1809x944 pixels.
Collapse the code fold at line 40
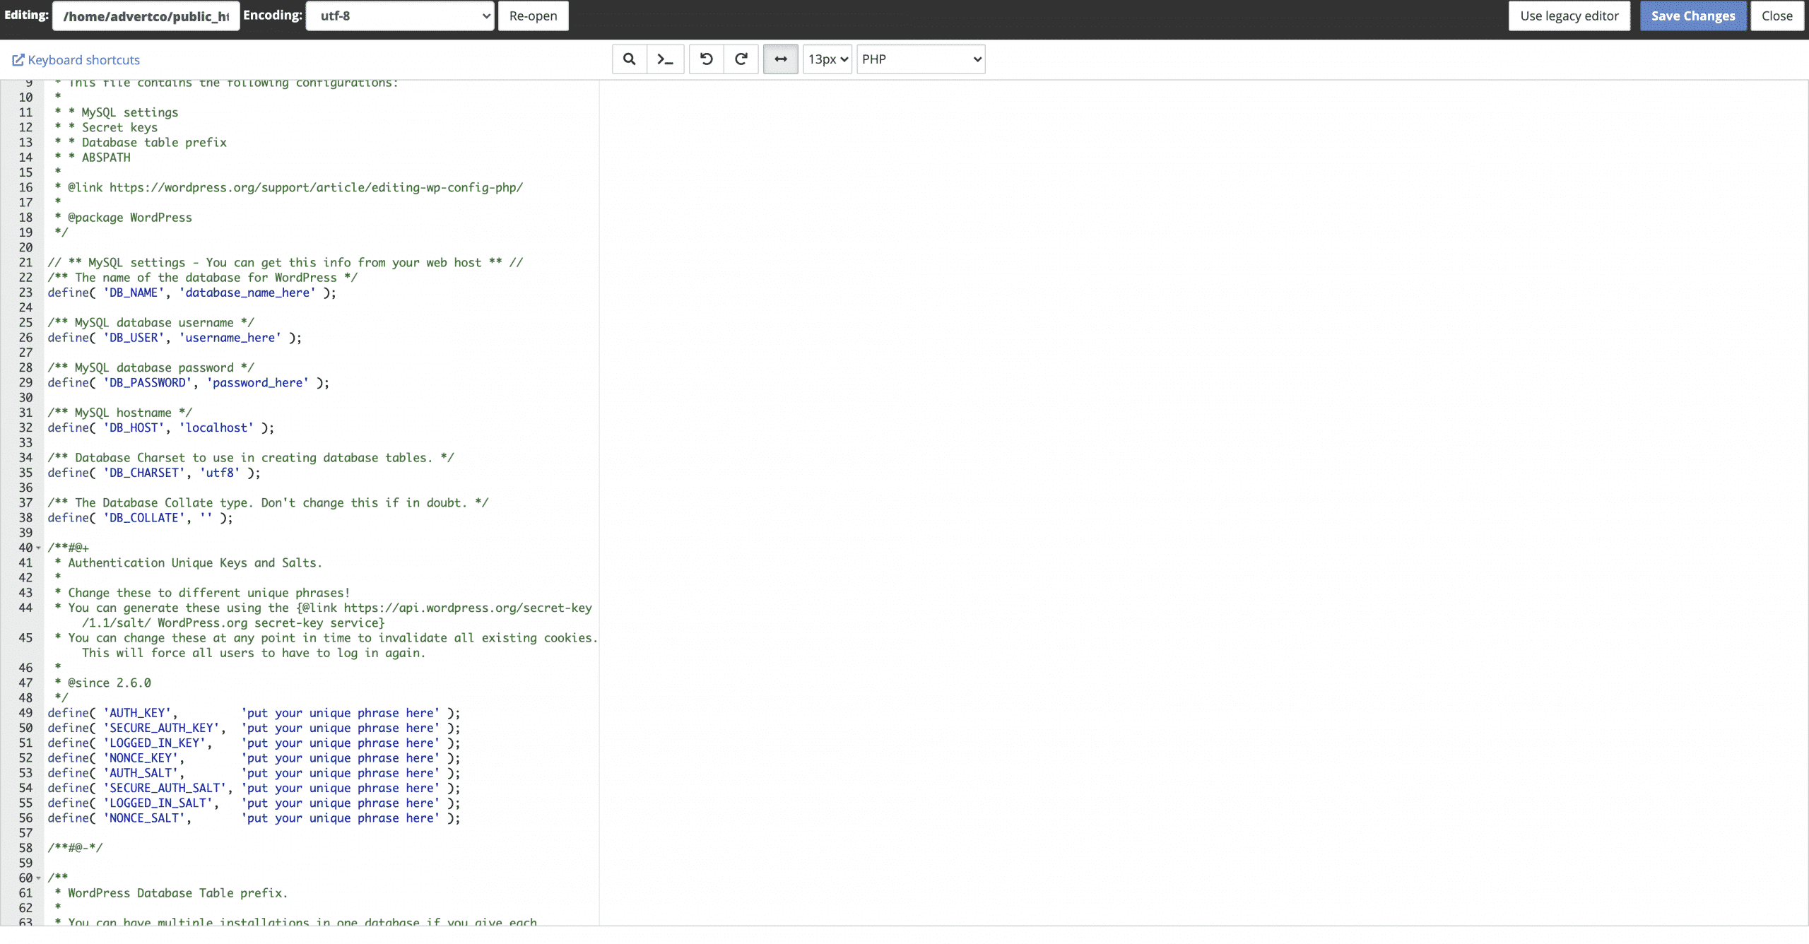(x=38, y=548)
